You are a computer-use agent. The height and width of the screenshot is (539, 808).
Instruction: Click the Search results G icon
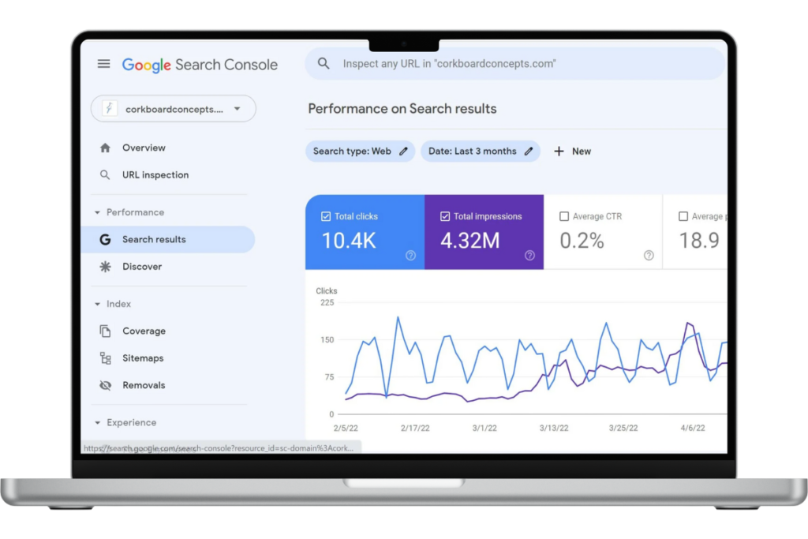pos(105,239)
